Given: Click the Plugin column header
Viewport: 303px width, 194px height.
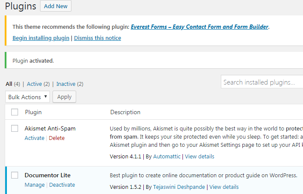Looking at the screenshot, I should coord(33,112).
